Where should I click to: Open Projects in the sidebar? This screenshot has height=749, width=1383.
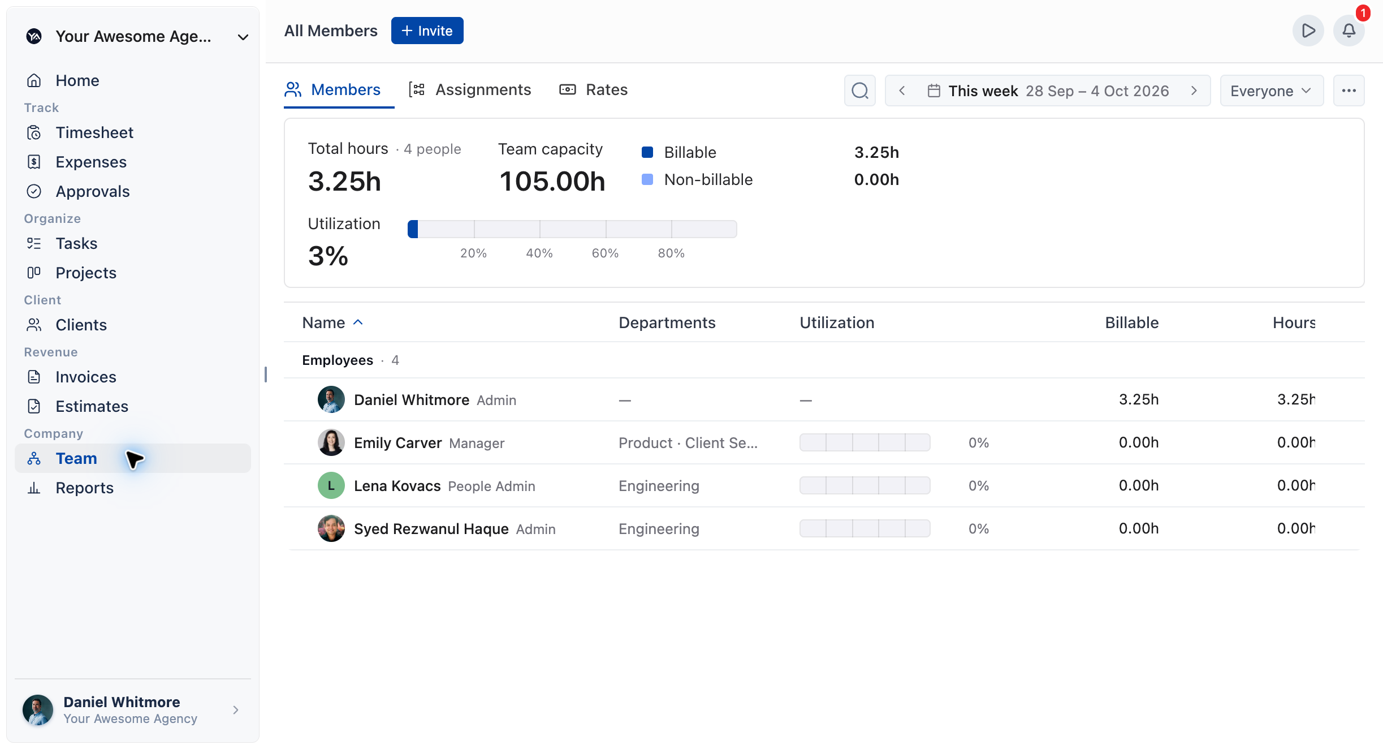pyautogui.click(x=133, y=273)
